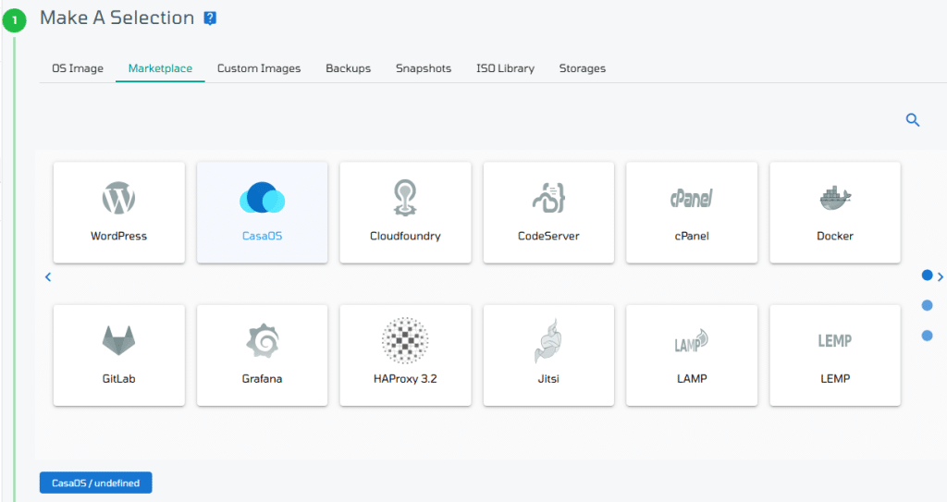Screen dimensions: 947x502
Task: Open the Storages tab
Action: pos(583,68)
